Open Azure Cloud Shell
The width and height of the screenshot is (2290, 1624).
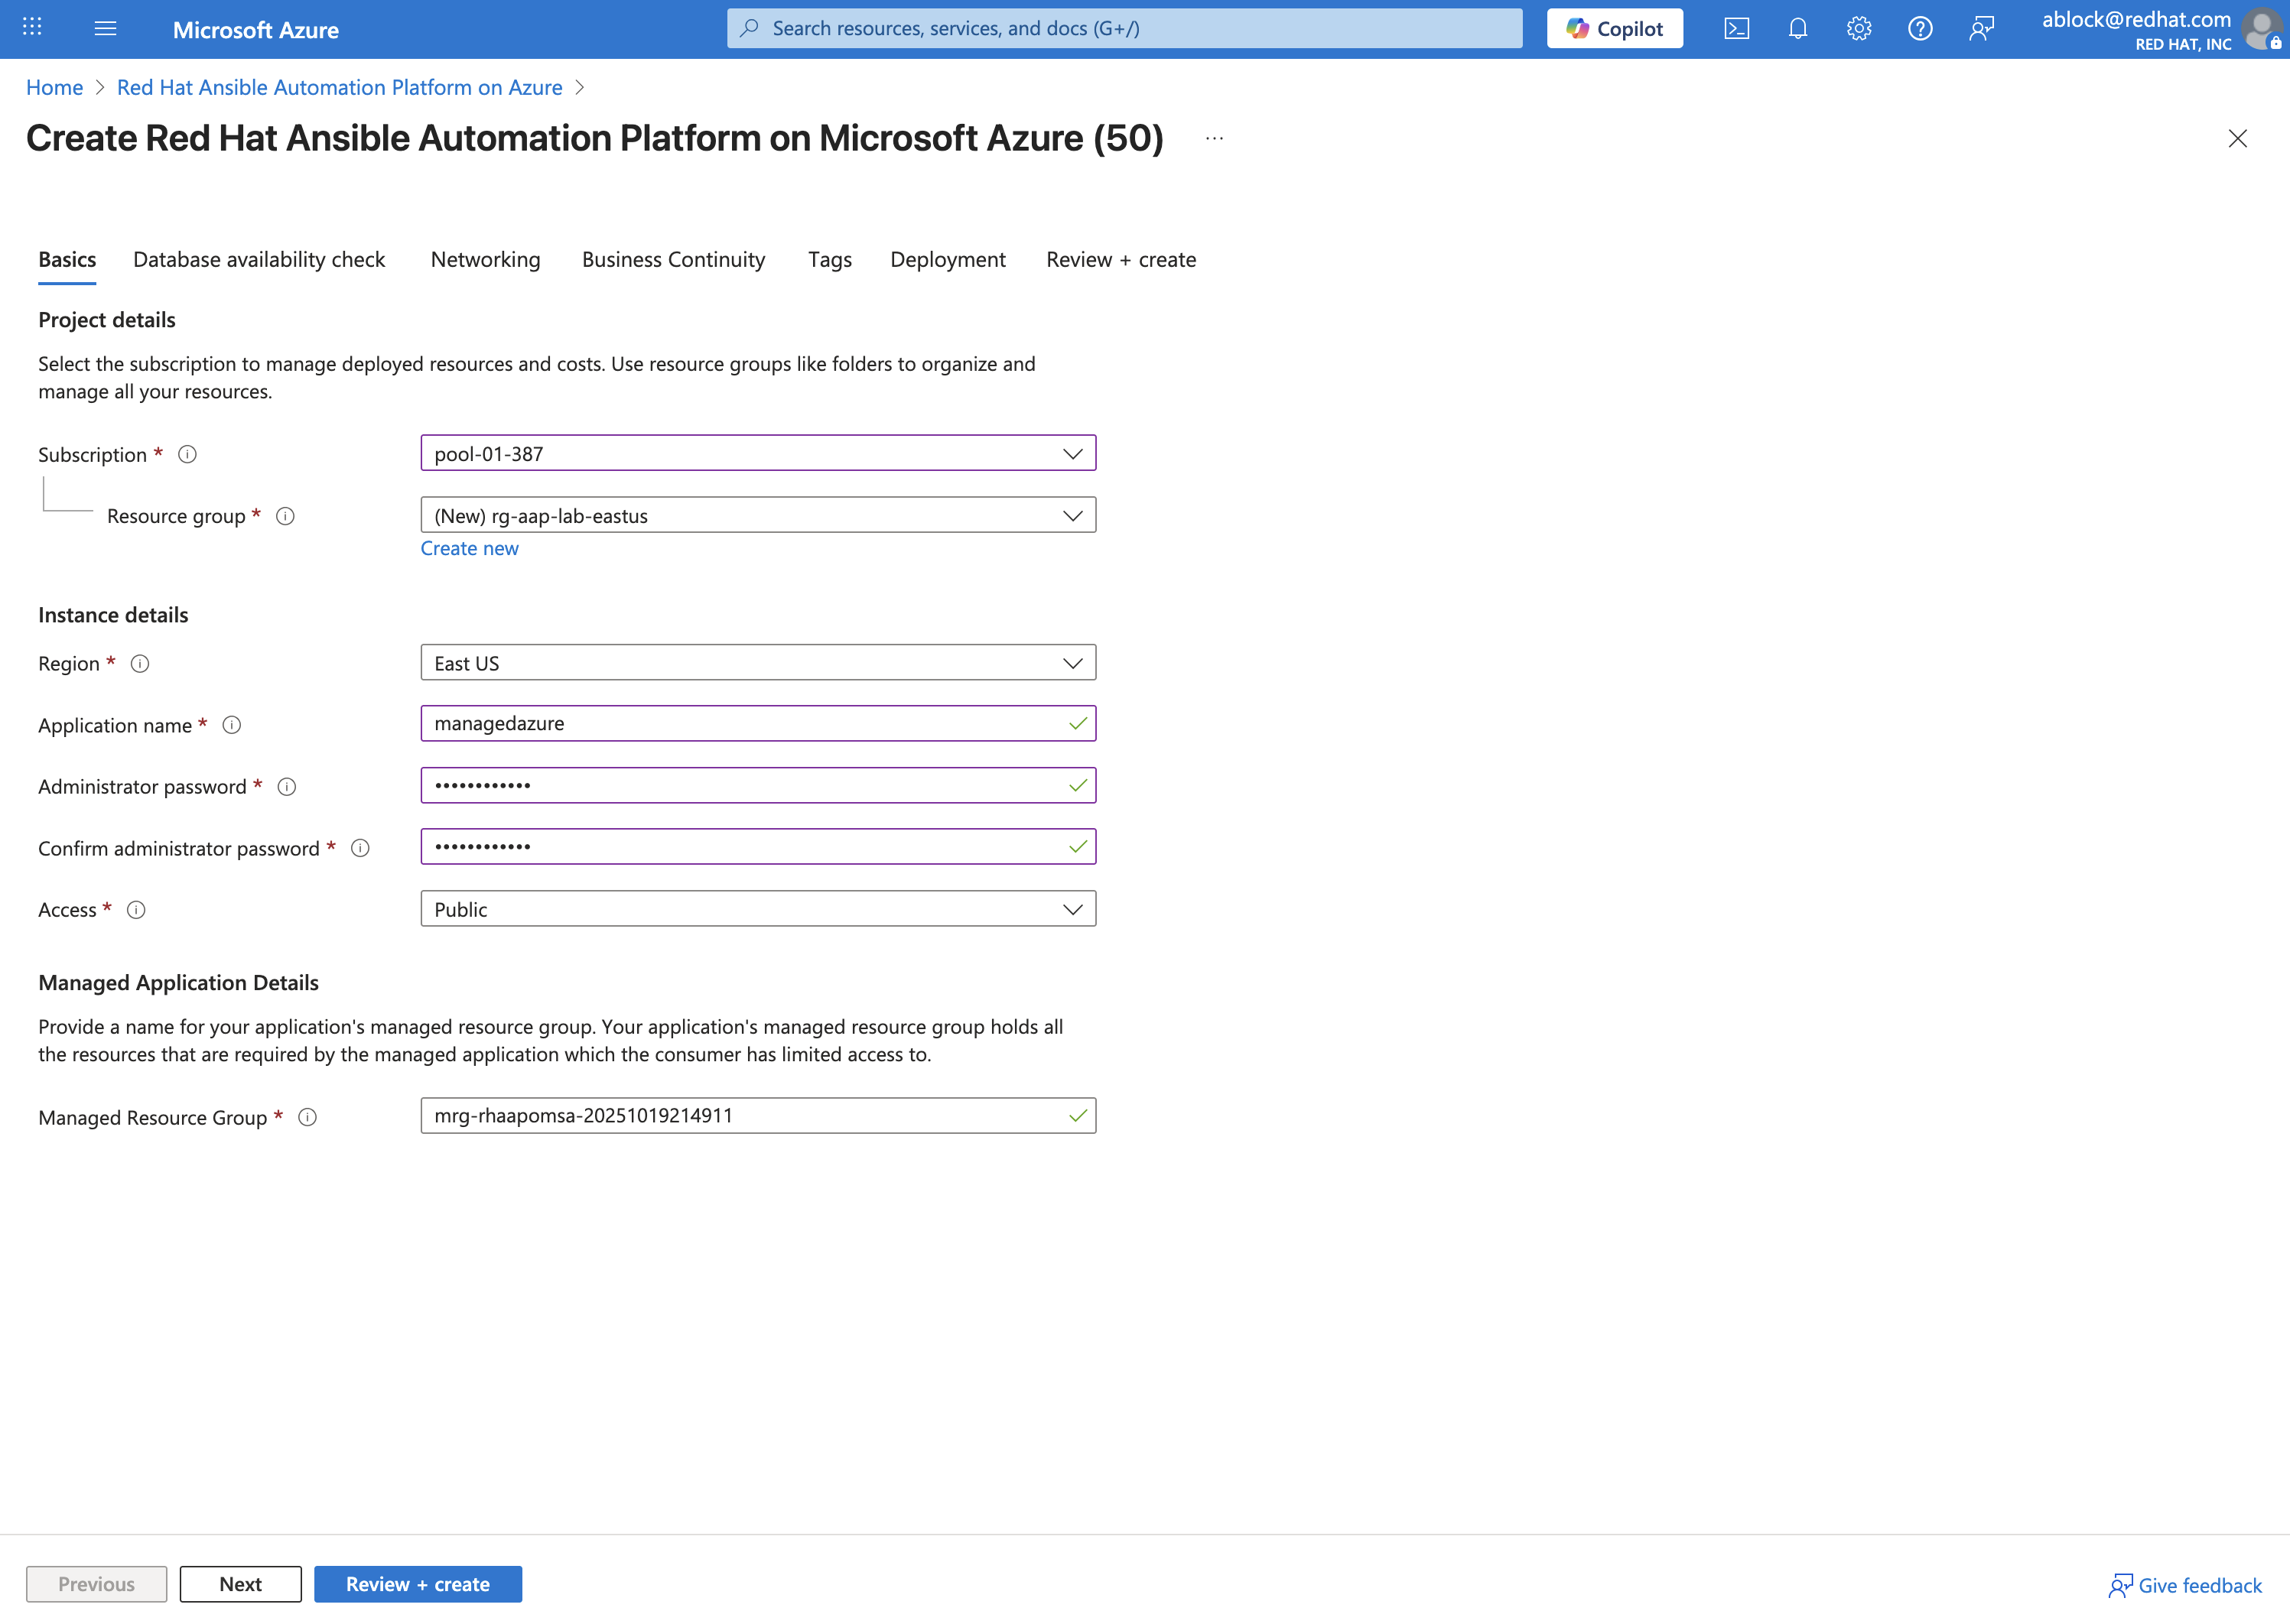[1738, 28]
